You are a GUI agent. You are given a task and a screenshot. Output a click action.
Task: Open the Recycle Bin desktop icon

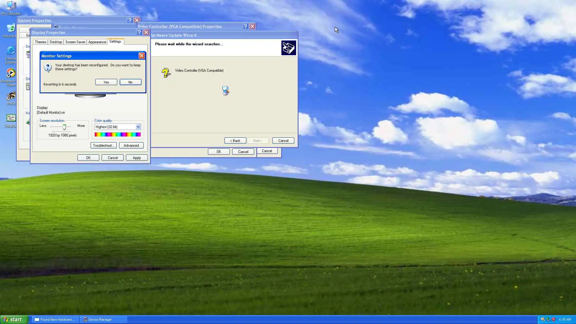[11, 29]
